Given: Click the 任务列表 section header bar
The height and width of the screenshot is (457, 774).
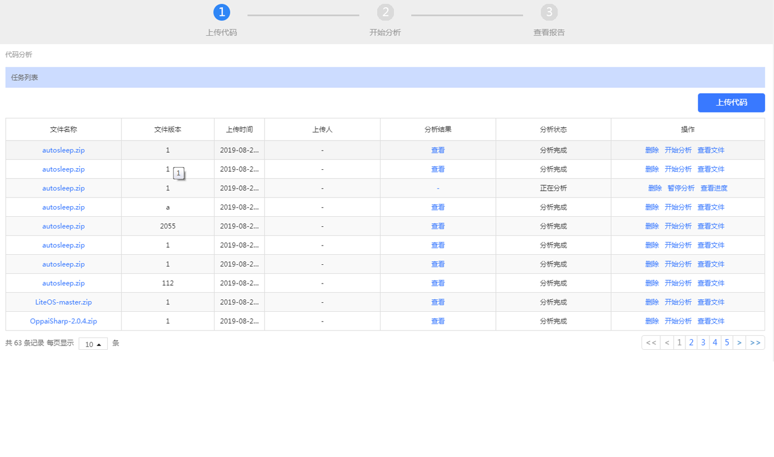Looking at the screenshot, I should tap(385, 77).
